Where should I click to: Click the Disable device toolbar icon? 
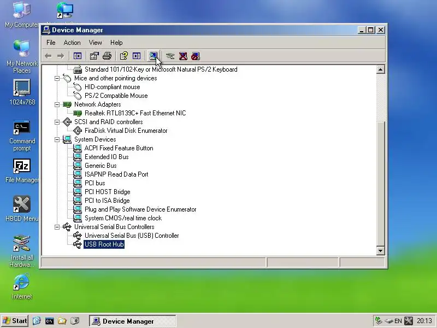(196, 56)
